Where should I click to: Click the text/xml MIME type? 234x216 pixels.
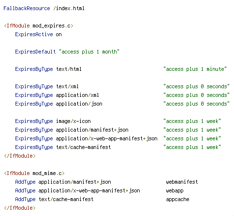pos(67,86)
